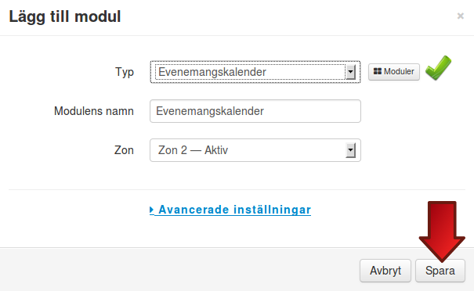
Task: Open the Zon dropdown arrow
Action: click(350, 150)
